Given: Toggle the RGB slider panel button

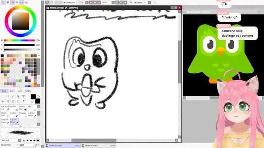Looking at the screenshot, I should [x=8, y=2].
